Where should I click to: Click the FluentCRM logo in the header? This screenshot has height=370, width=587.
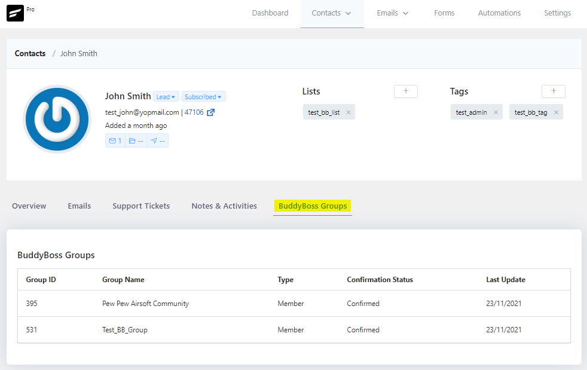(x=16, y=13)
